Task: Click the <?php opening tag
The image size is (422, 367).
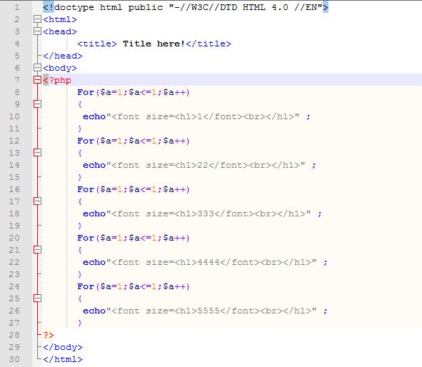Action: point(57,80)
